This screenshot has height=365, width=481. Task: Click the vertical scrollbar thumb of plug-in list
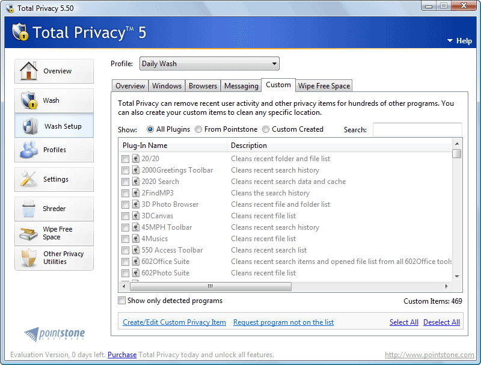[457, 153]
